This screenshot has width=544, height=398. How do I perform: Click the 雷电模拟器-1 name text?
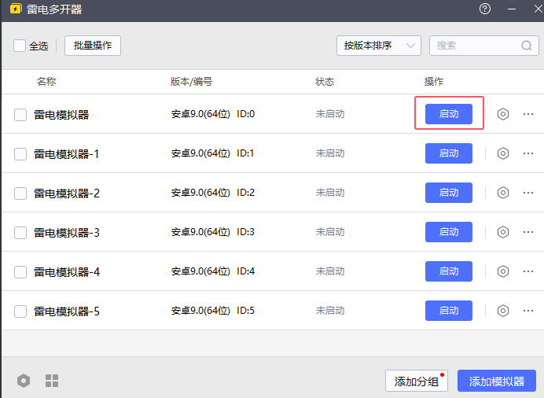click(x=67, y=153)
